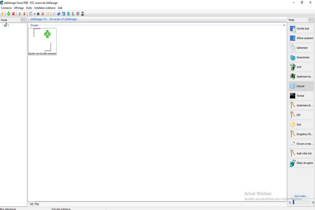Click the icon size zoom slider
The height and width of the screenshot is (210, 315).
pos(301,202)
